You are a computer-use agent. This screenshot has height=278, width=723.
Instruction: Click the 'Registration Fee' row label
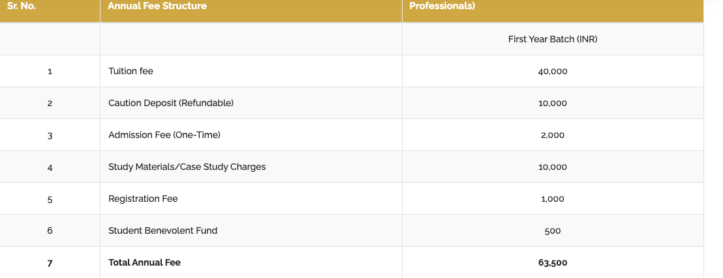point(143,199)
